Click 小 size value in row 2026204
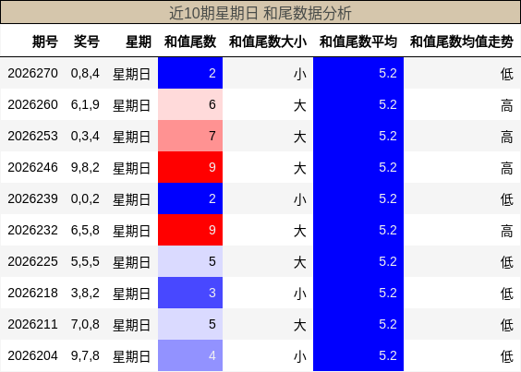This screenshot has width=521, height=372. pyautogui.click(x=299, y=356)
